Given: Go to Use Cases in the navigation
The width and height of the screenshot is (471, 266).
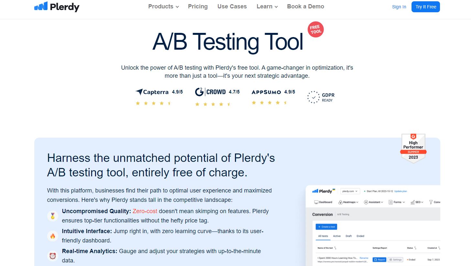Looking at the screenshot, I should [x=232, y=6].
